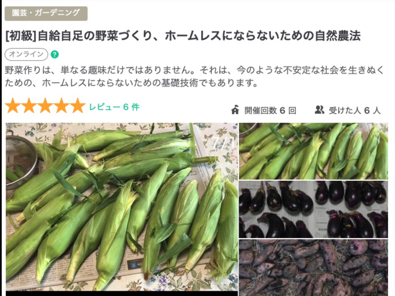Click the green question mark help icon
Screen dimensions: 395x296
[x=55, y=54]
